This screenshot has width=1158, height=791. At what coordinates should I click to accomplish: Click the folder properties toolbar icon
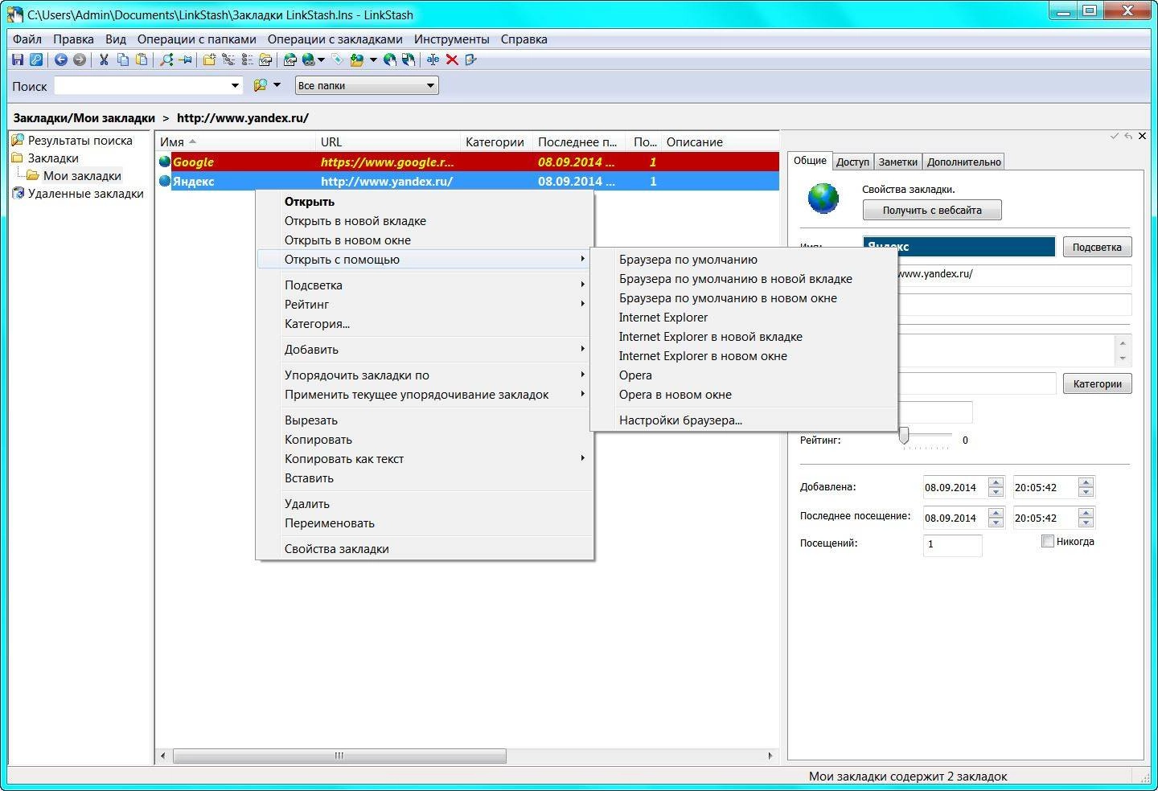(265, 59)
